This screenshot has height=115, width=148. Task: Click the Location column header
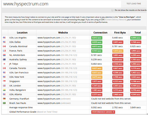point(22,32)
